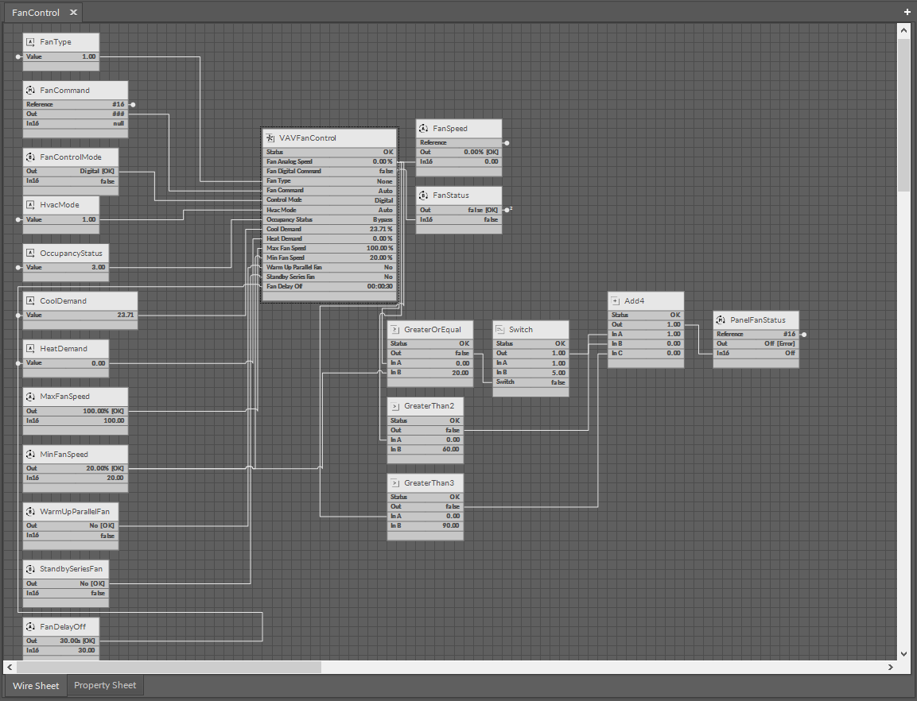Switch to the Property Sheet tab
This screenshot has height=701, width=917.
(105, 685)
